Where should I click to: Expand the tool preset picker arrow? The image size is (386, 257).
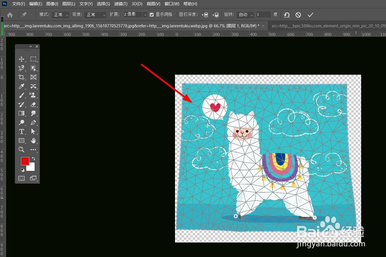point(32,15)
